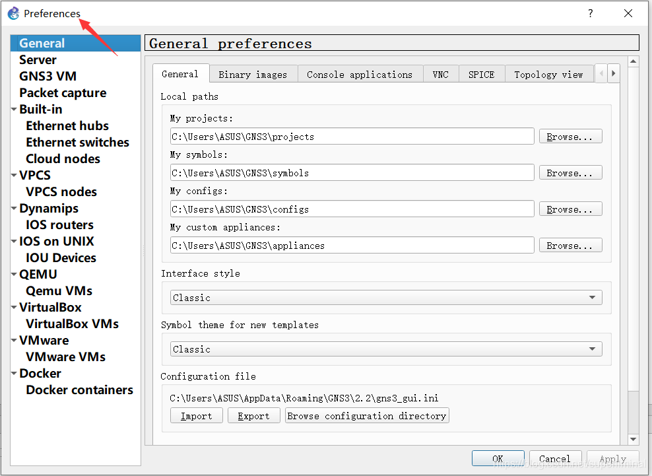Open IOS routers preferences
Image resolution: width=652 pixels, height=476 pixels.
(x=60, y=225)
